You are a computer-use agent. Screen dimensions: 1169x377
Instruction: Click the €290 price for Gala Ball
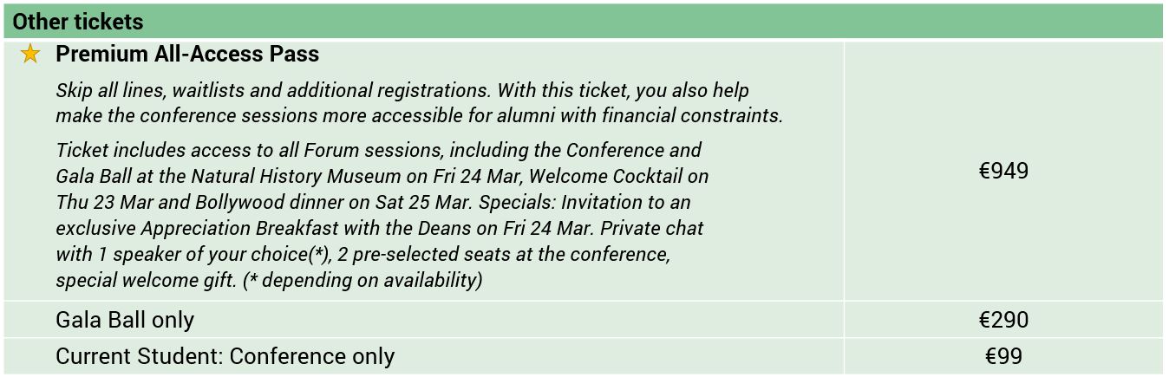1002,320
